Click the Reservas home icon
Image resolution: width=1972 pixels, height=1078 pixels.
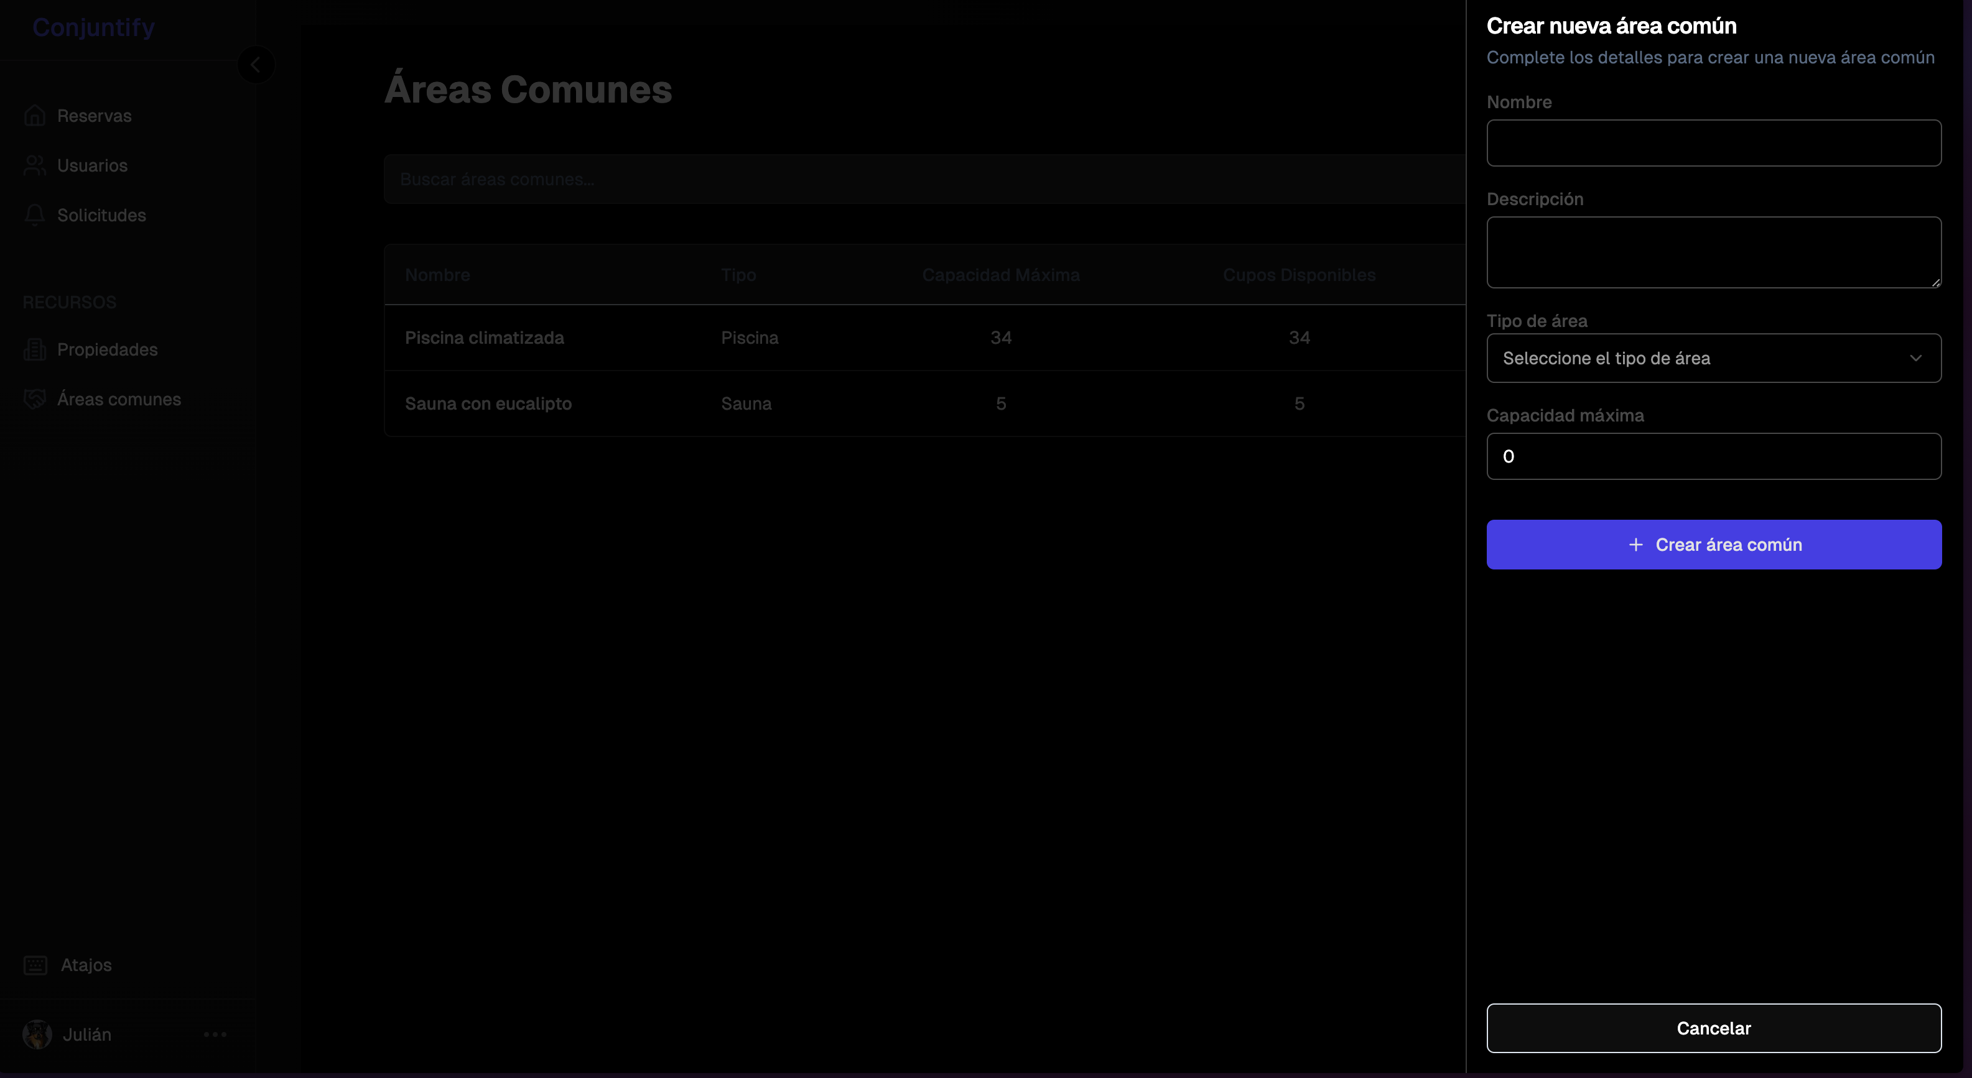[x=34, y=116]
